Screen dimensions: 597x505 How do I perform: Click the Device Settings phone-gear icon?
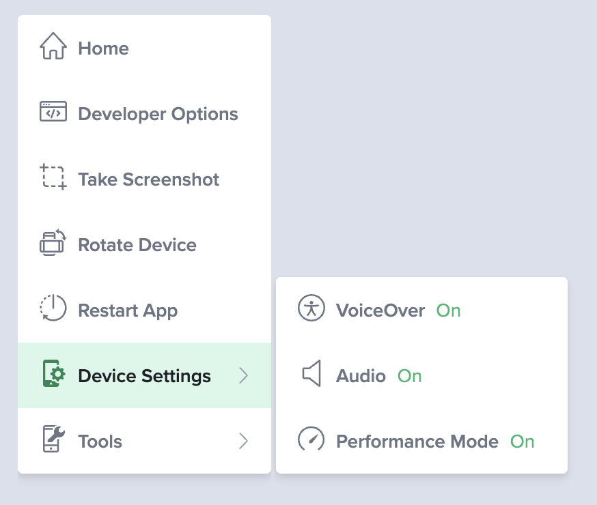tap(54, 375)
